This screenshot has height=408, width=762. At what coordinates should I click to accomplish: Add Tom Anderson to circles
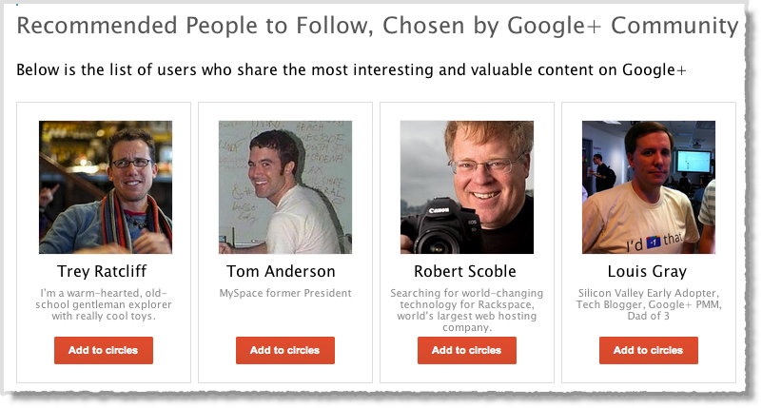[x=285, y=350]
